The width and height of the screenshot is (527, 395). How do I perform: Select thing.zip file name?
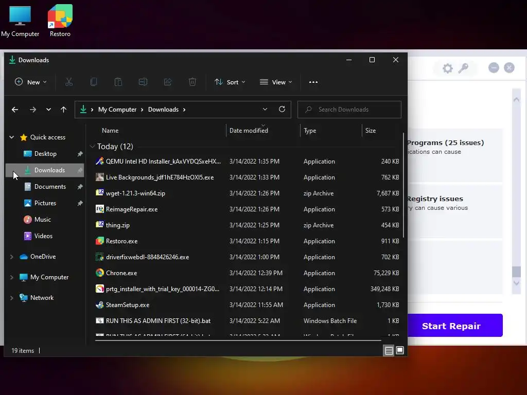(118, 225)
